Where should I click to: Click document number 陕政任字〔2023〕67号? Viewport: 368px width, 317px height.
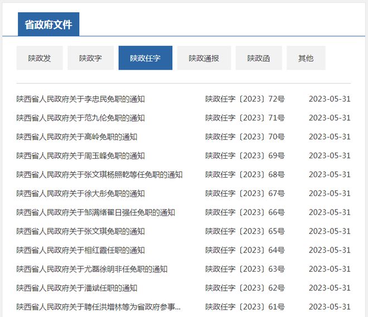pos(245,193)
